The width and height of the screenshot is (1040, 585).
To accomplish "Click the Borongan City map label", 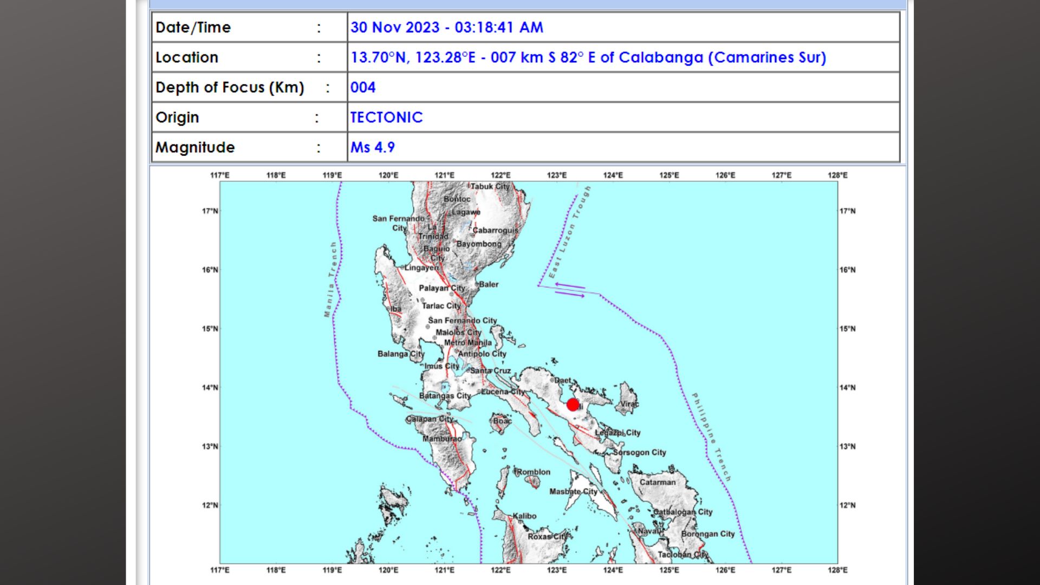I will tap(708, 534).
